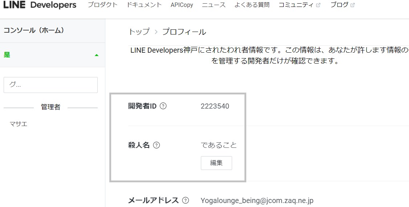The height and width of the screenshot is (207, 409).
Task: Select the developer ID value 2223540
Action: 215,106
